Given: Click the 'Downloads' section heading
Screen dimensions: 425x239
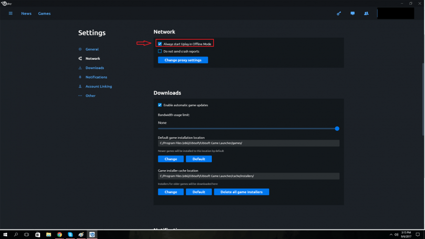Looking at the screenshot, I should tap(167, 93).
